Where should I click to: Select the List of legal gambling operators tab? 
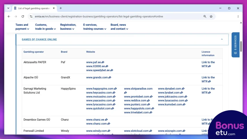point(34,8)
